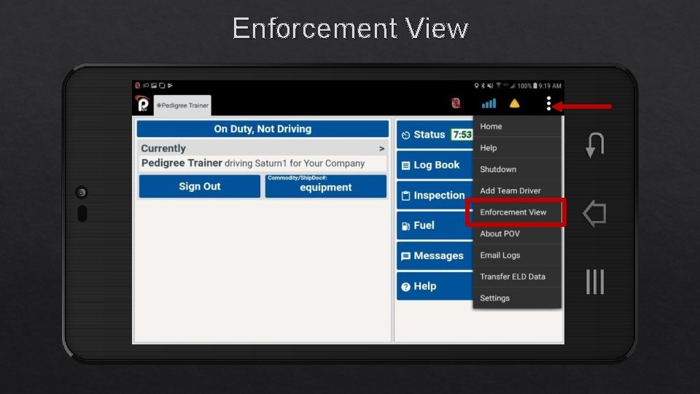Open the Status button
Screen dimensions: 700x394
tap(435, 135)
